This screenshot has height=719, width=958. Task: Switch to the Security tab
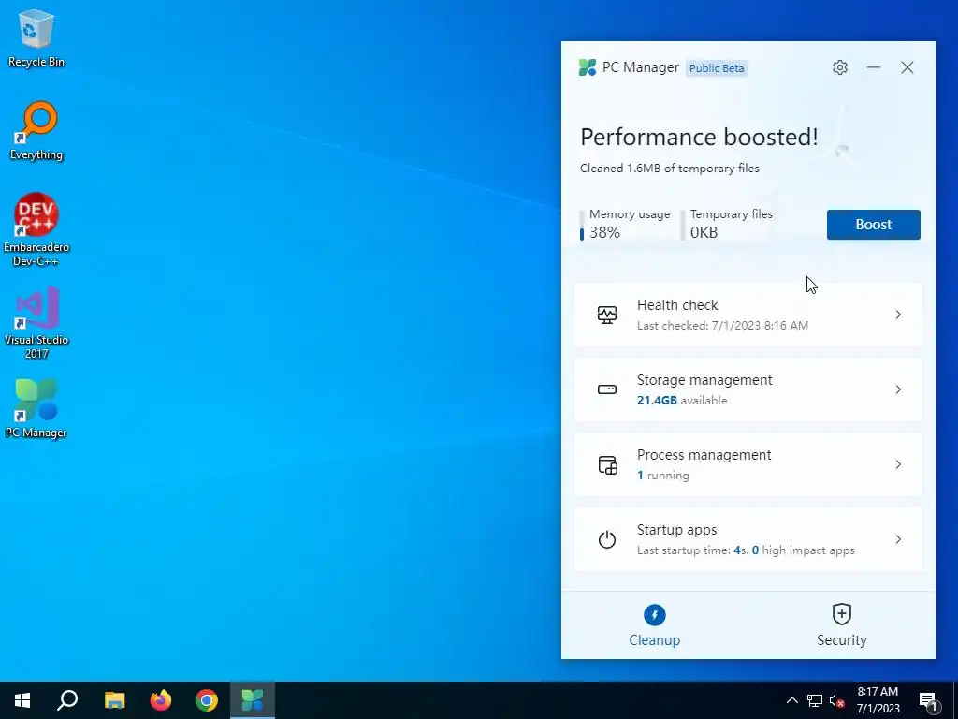tap(841, 625)
